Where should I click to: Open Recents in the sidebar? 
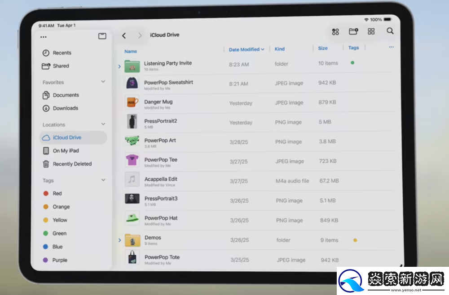coord(62,52)
